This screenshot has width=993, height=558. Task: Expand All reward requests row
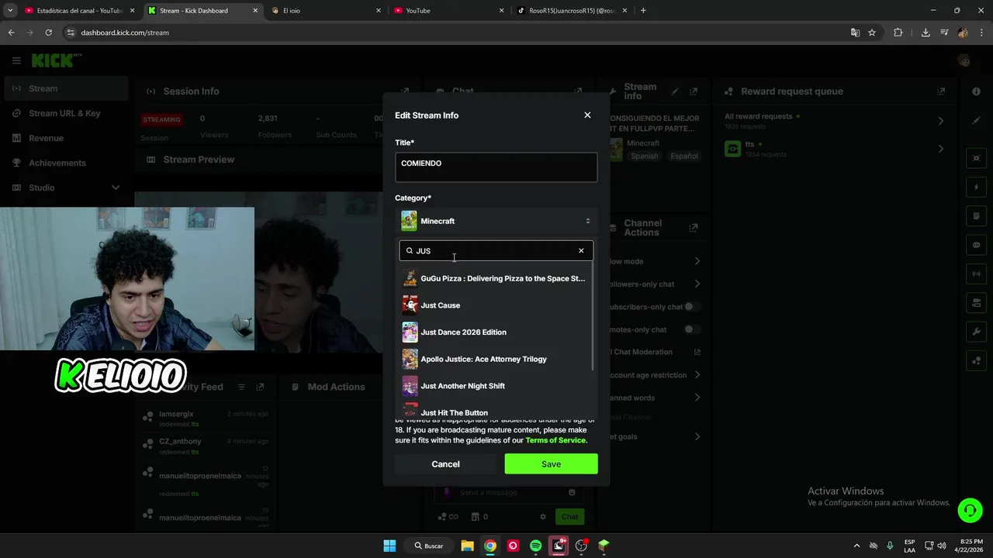pyautogui.click(x=835, y=121)
